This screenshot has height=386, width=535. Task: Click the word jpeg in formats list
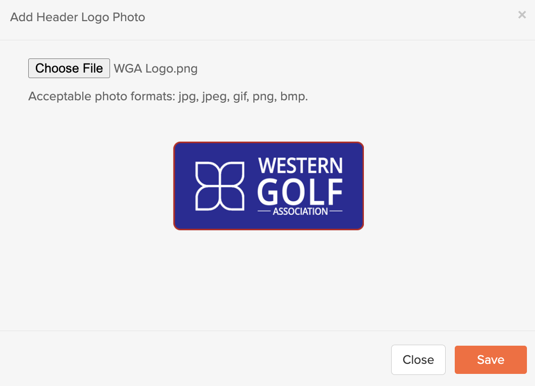click(216, 97)
